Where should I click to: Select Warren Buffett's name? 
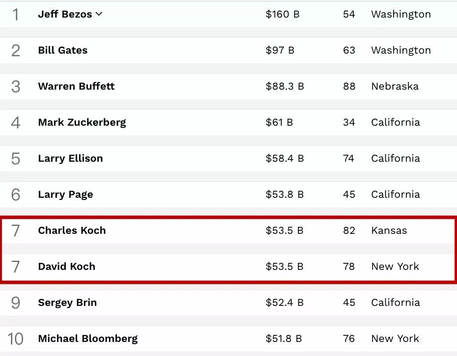tap(76, 86)
